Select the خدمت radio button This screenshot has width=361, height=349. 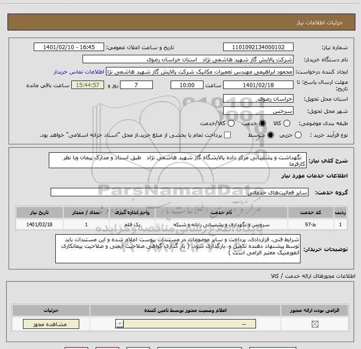pos(263,123)
